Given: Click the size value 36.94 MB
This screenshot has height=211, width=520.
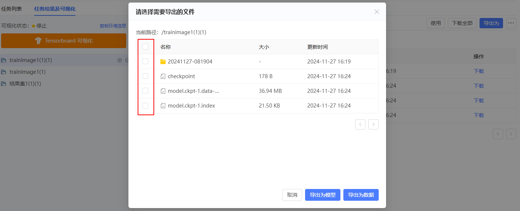Looking at the screenshot, I should point(270,91).
